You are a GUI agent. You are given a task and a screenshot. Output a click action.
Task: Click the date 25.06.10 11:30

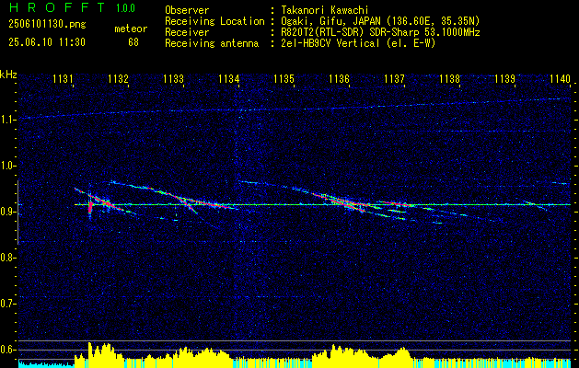pyautogui.click(x=47, y=42)
